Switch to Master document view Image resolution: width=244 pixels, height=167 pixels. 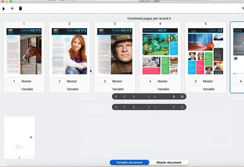pyautogui.click(x=169, y=162)
